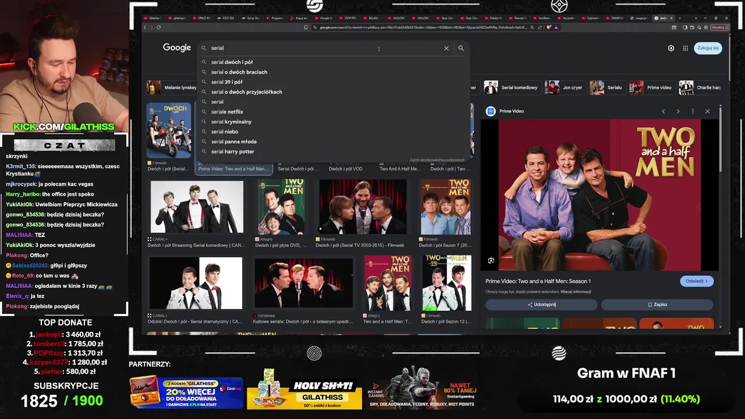Click the Instant Gaming partner banner
The width and height of the screenshot is (745, 419).
422,389
